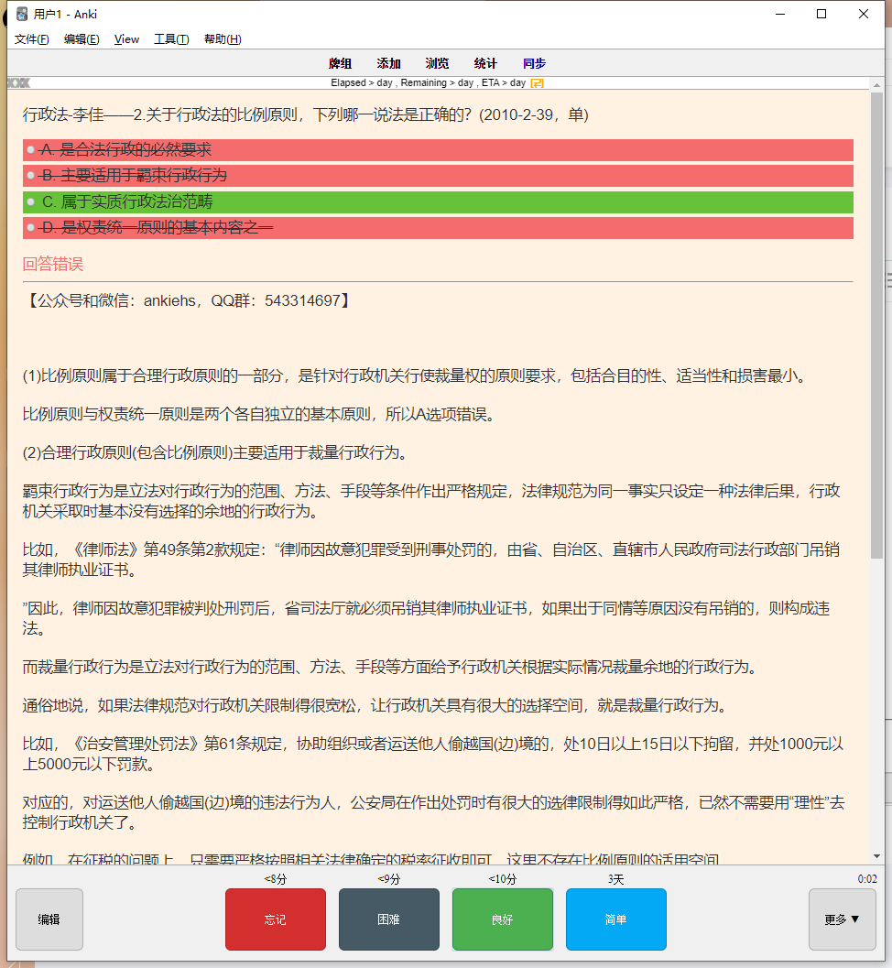Rate card with 困难 button
892x968 pixels.
click(x=389, y=919)
